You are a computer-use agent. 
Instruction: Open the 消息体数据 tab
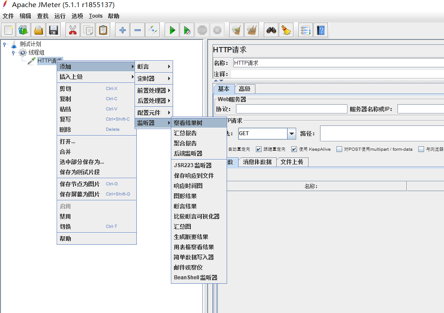[x=257, y=162]
